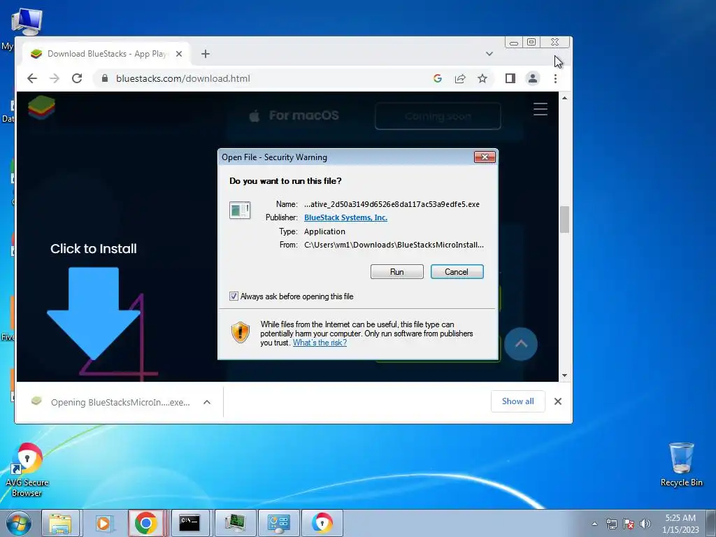Bookmark this page with the star icon
716x537 pixels.
tap(482, 78)
